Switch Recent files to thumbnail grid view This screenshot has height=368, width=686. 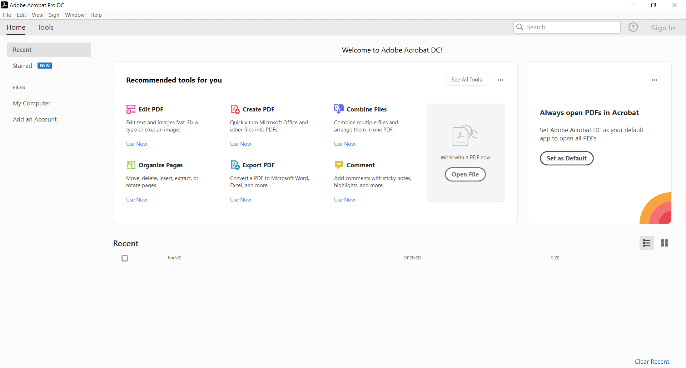pyautogui.click(x=665, y=243)
